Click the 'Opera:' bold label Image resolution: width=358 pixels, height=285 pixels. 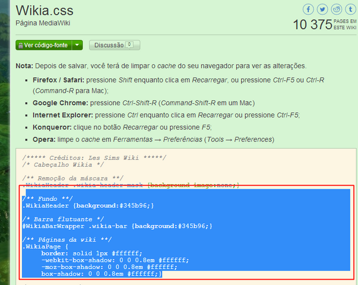pyautogui.click(x=44, y=140)
